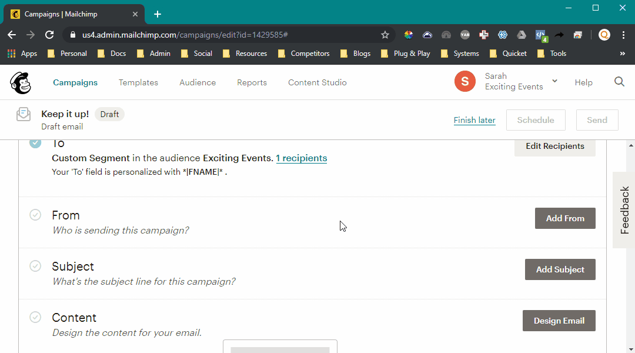The image size is (635, 353).
Task: Click the To section completed checkmark
Action: [35, 142]
